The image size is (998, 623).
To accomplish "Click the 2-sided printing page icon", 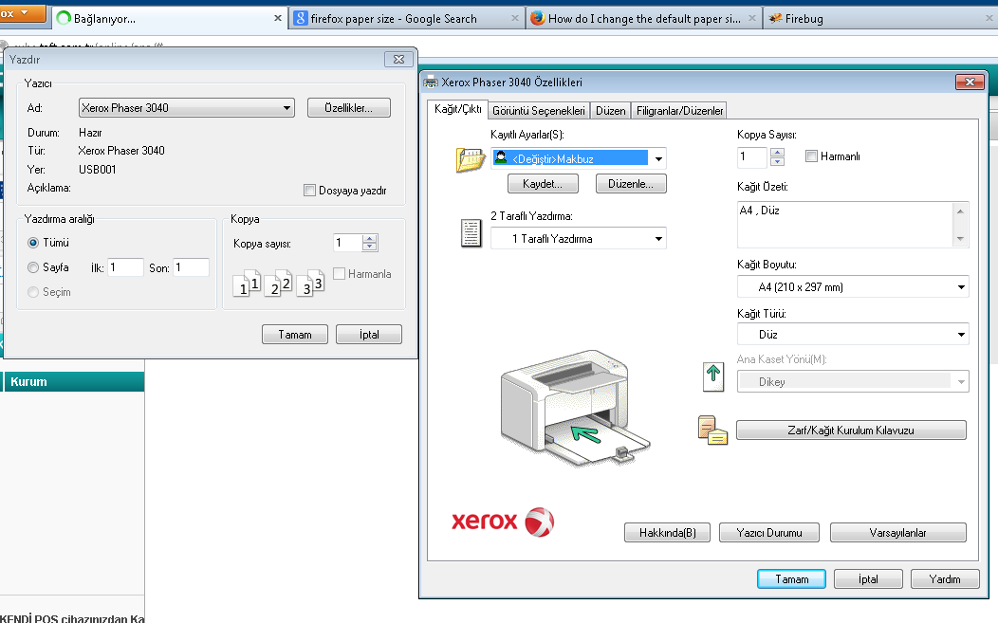I will [x=471, y=233].
